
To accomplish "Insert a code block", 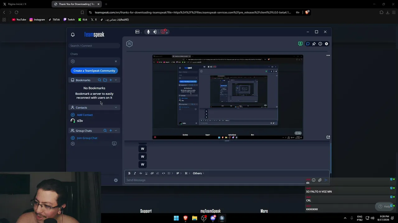I will pos(164,173).
